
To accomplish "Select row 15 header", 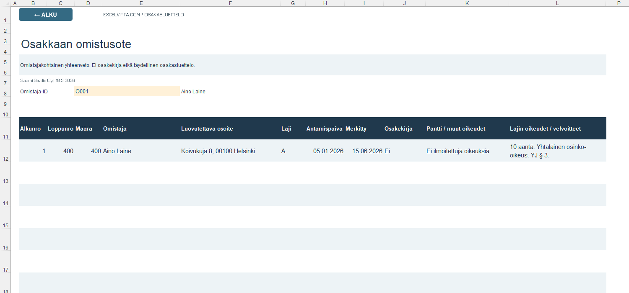I will pyautogui.click(x=5, y=217).
